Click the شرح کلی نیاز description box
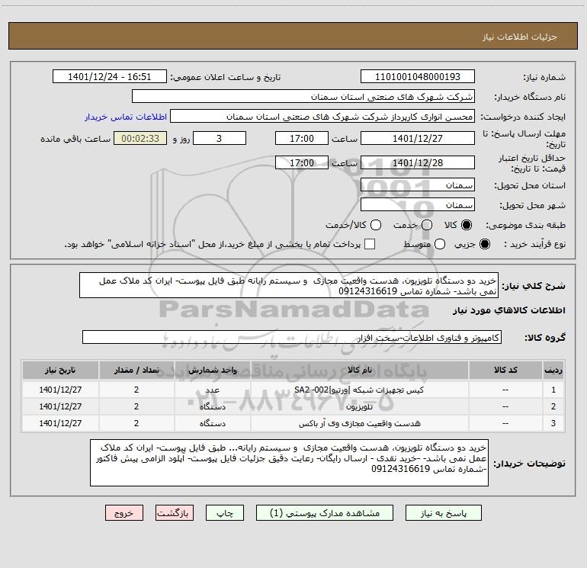Screen dimensions: 587x568 point(289,286)
